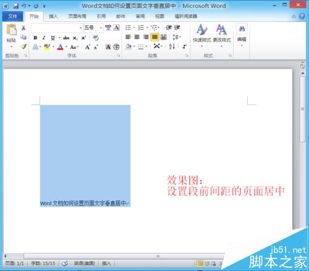Viewport: 309px width, 271px height.
Task: Switch to the References tab
Action: click(x=101, y=16)
